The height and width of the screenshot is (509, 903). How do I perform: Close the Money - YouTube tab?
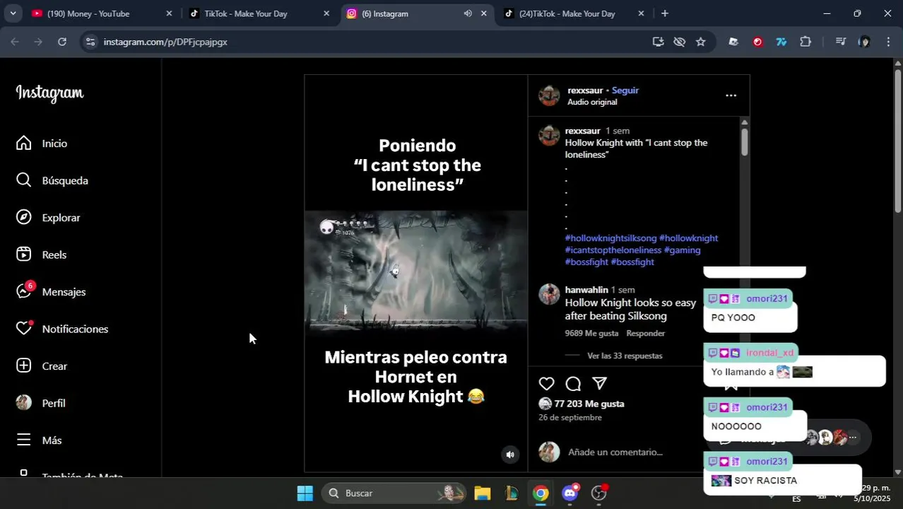169,13
